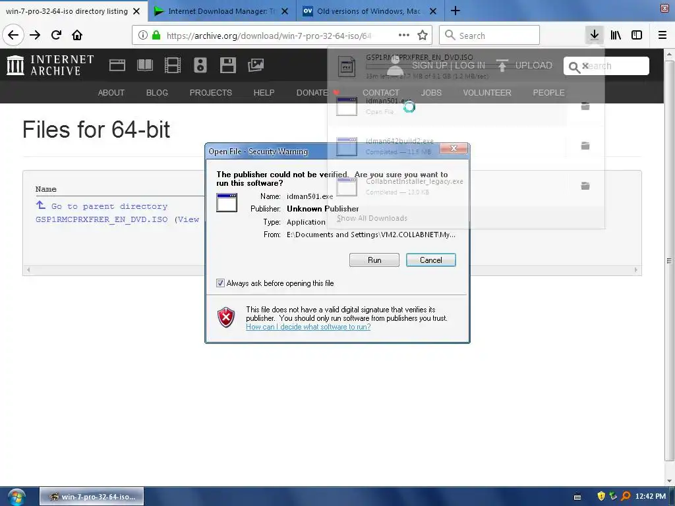Screen dimensions: 675x506
Task: Cancel the GSP1RMCPRXFRER ISO download
Action: [585, 66]
